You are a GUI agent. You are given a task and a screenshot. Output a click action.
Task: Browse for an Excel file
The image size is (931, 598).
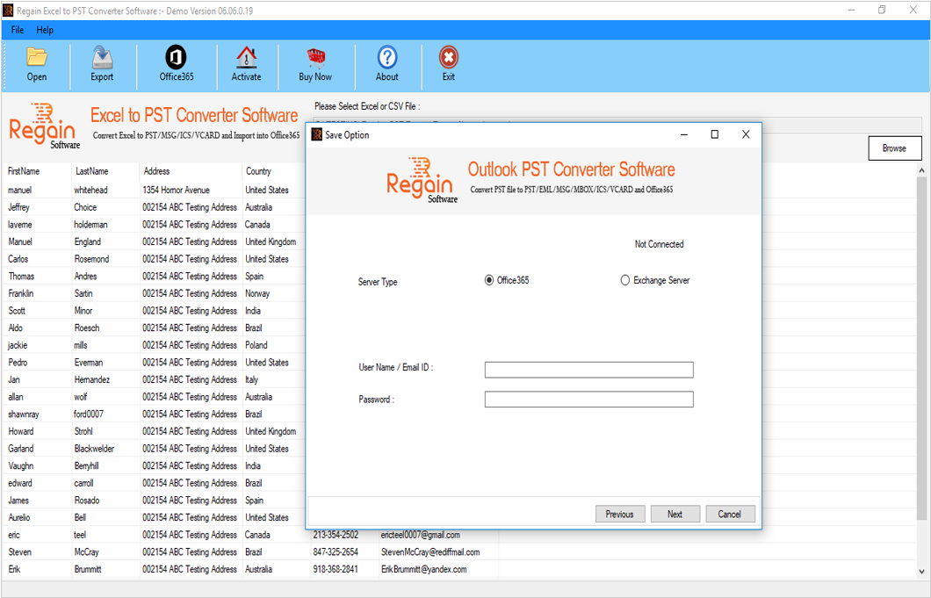pos(894,148)
